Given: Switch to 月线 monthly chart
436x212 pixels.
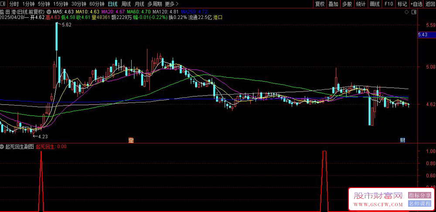Looking at the screenshot, I should (x=140, y=4).
